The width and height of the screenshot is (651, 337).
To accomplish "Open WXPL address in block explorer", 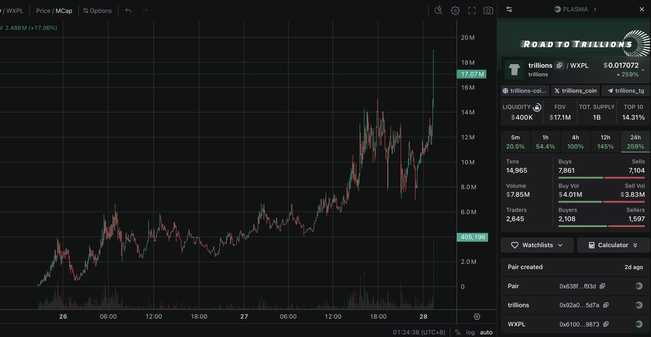I will click(x=639, y=324).
